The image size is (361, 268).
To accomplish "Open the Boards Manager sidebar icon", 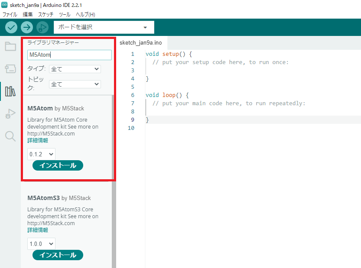I will click(x=10, y=68).
